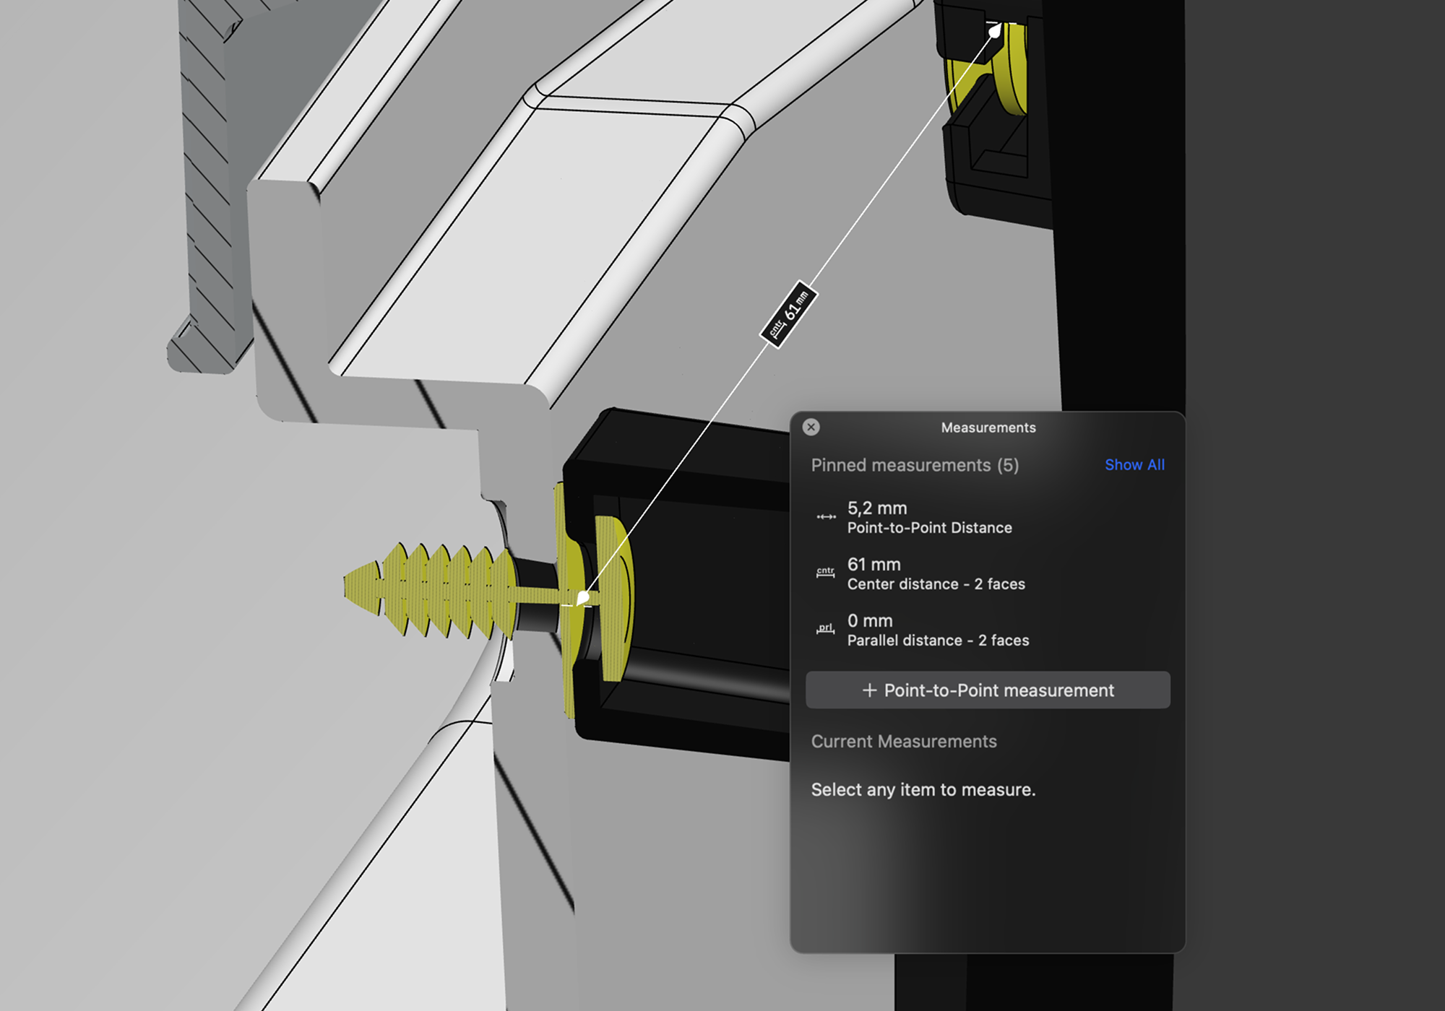This screenshot has height=1011, width=1445.
Task: Select the Point-to-Point Distance text entry
Action: pos(929,528)
